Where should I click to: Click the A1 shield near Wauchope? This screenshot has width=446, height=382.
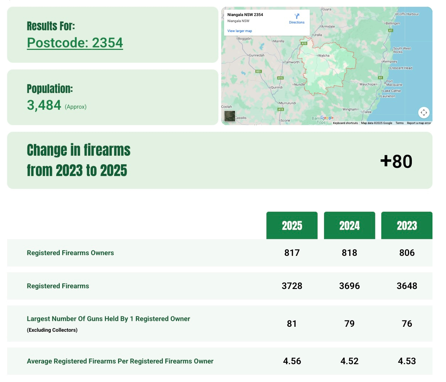coord(380,78)
